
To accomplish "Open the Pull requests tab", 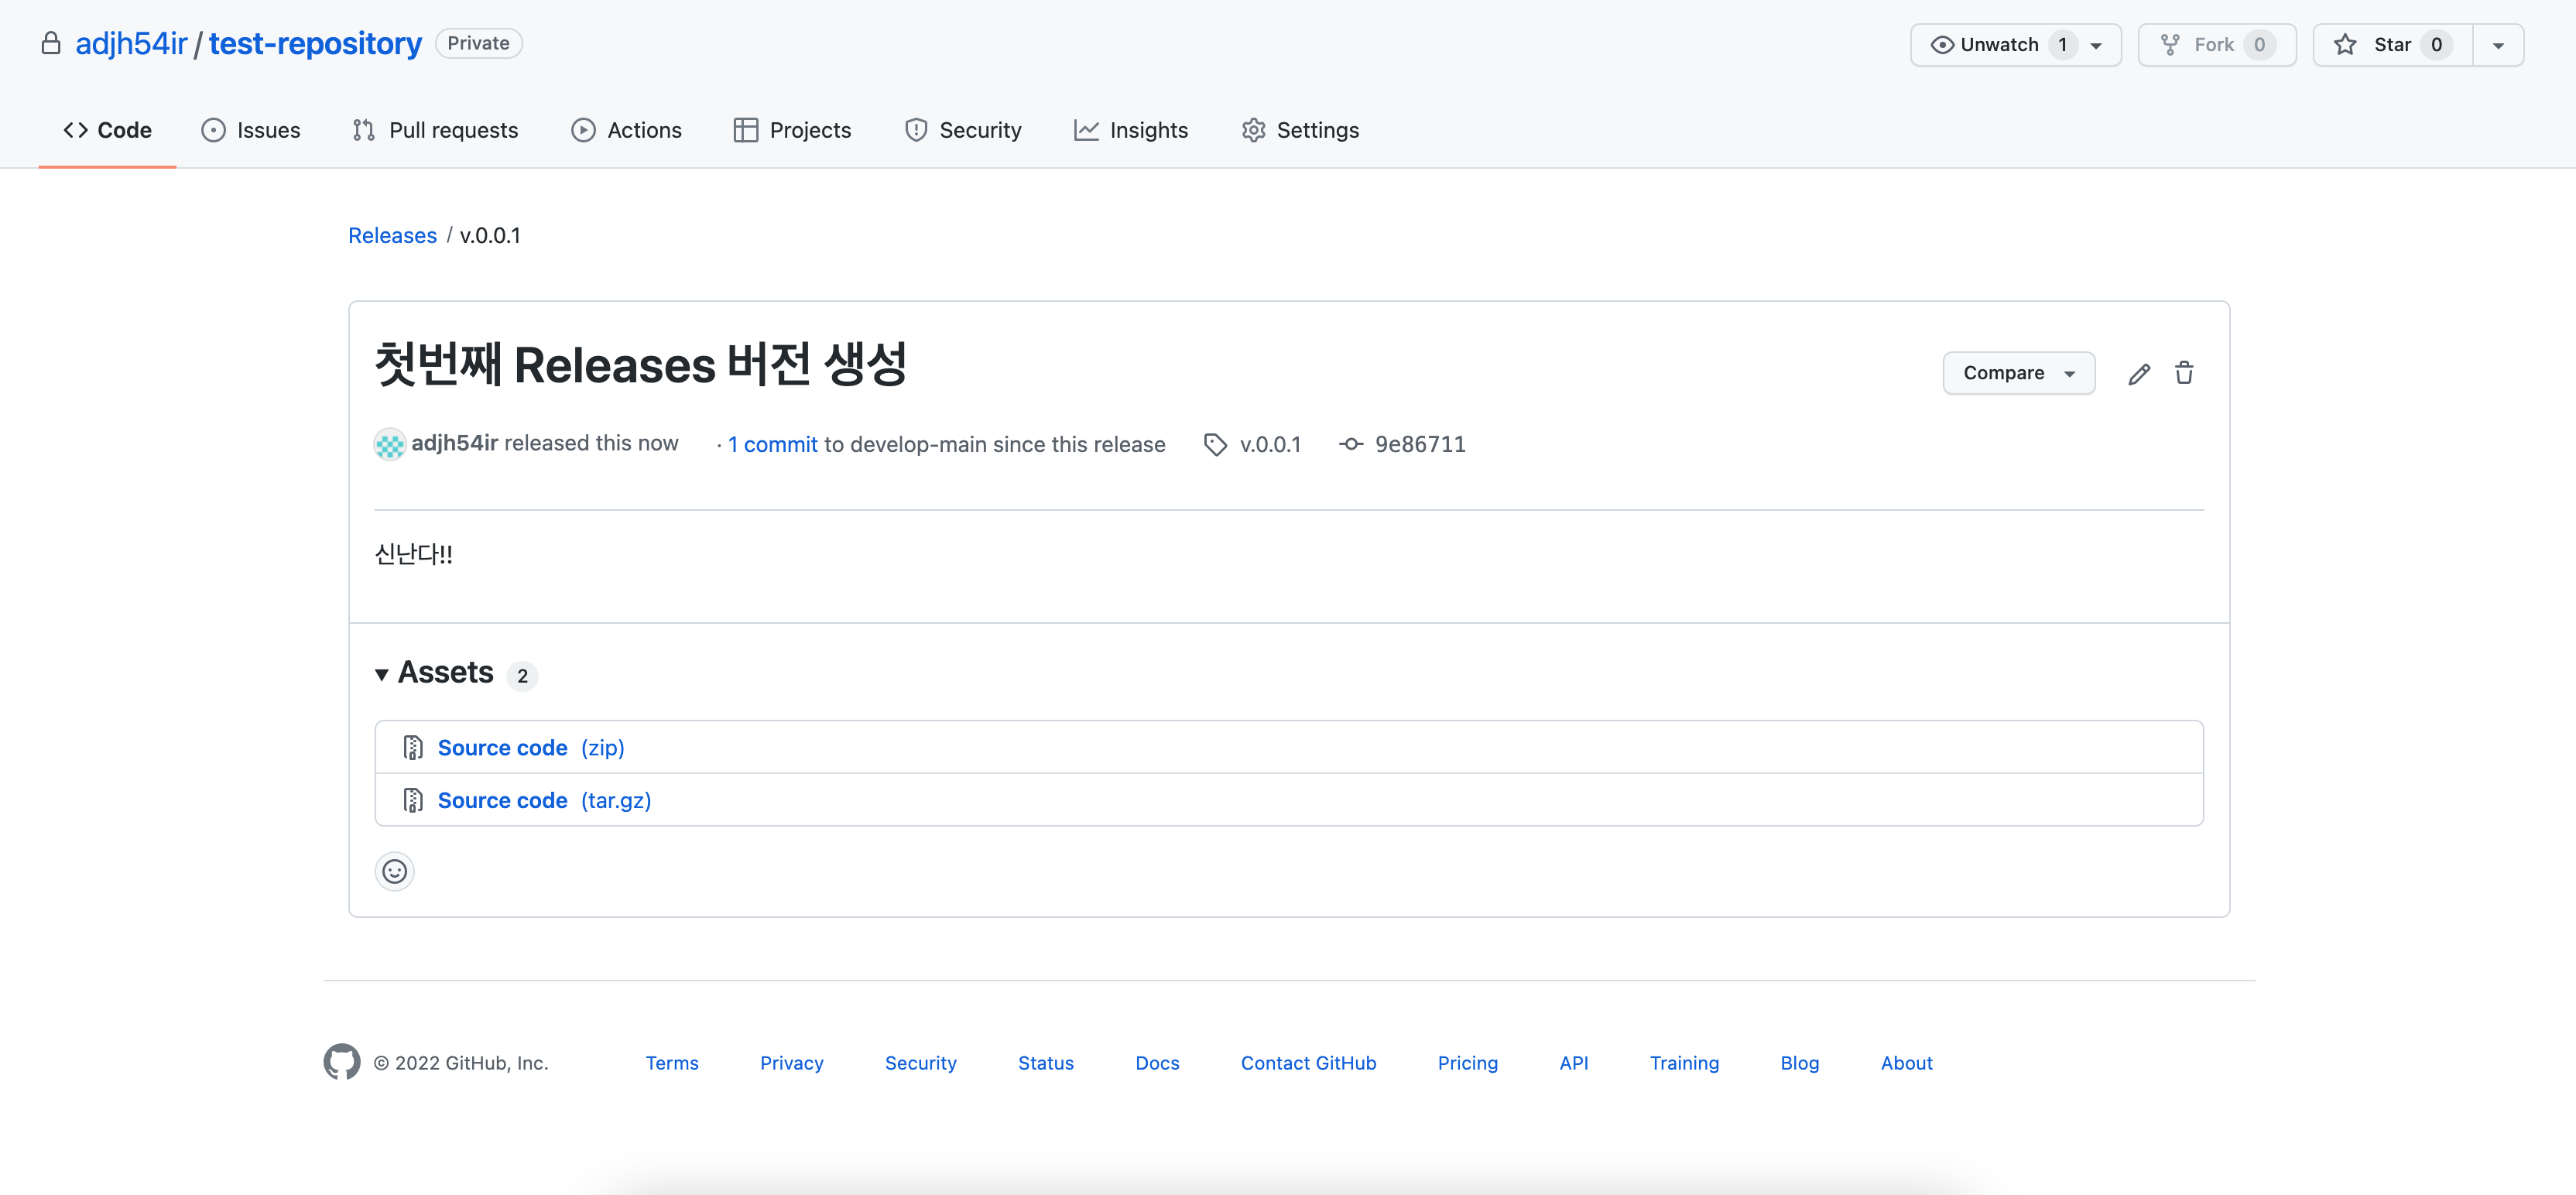I will click(x=435, y=130).
